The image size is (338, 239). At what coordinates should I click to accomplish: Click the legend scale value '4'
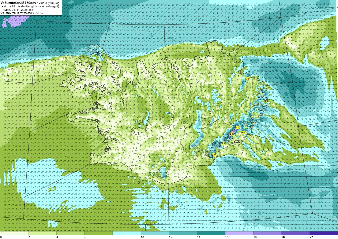click(x=57, y=237)
